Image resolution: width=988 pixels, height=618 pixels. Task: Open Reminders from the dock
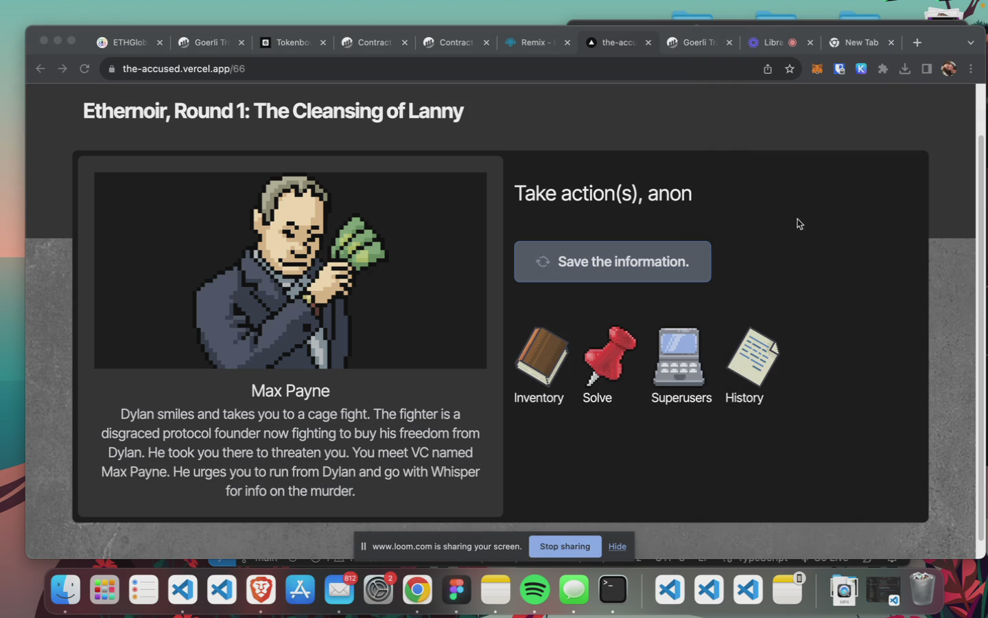[x=143, y=590]
